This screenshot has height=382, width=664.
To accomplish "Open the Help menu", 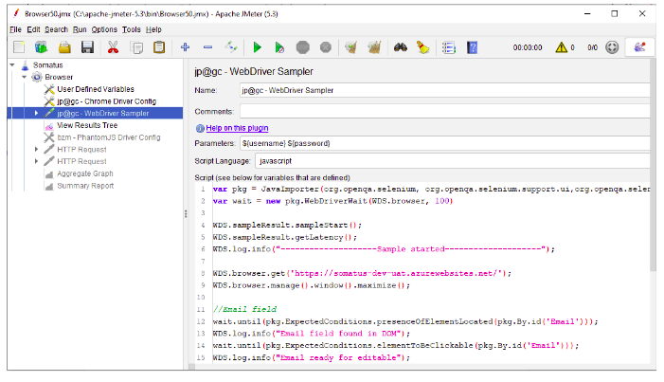I will pos(153,29).
